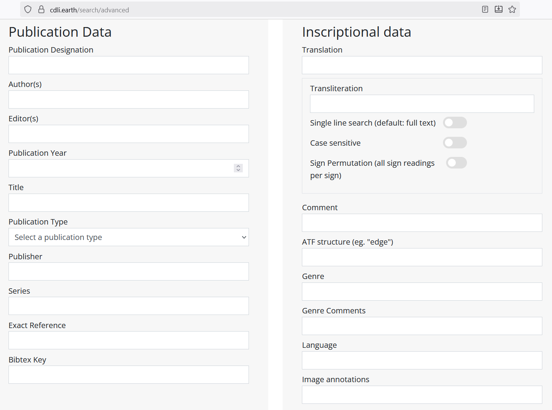
Task: Select the Transliteration input field
Action: (422, 104)
